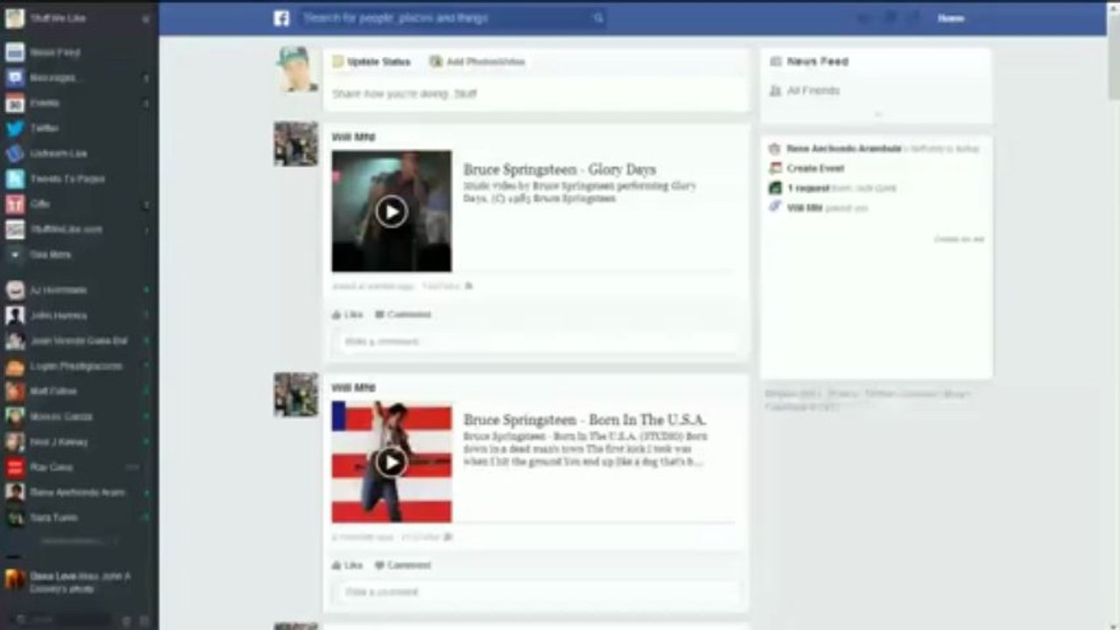Image resolution: width=1120 pixels, height=630 pixels.
Task: Click the All Friends people icon
Action: click(x=774, y=91)
